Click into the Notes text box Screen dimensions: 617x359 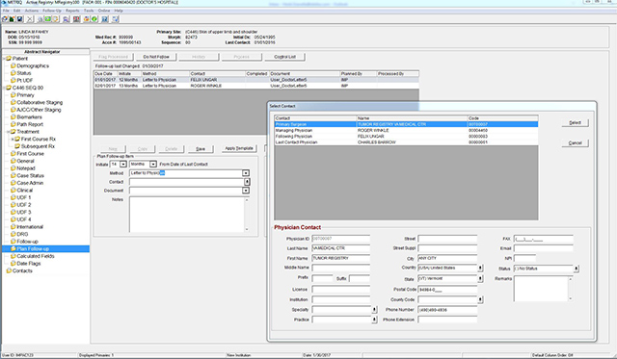tap(188, 215)
